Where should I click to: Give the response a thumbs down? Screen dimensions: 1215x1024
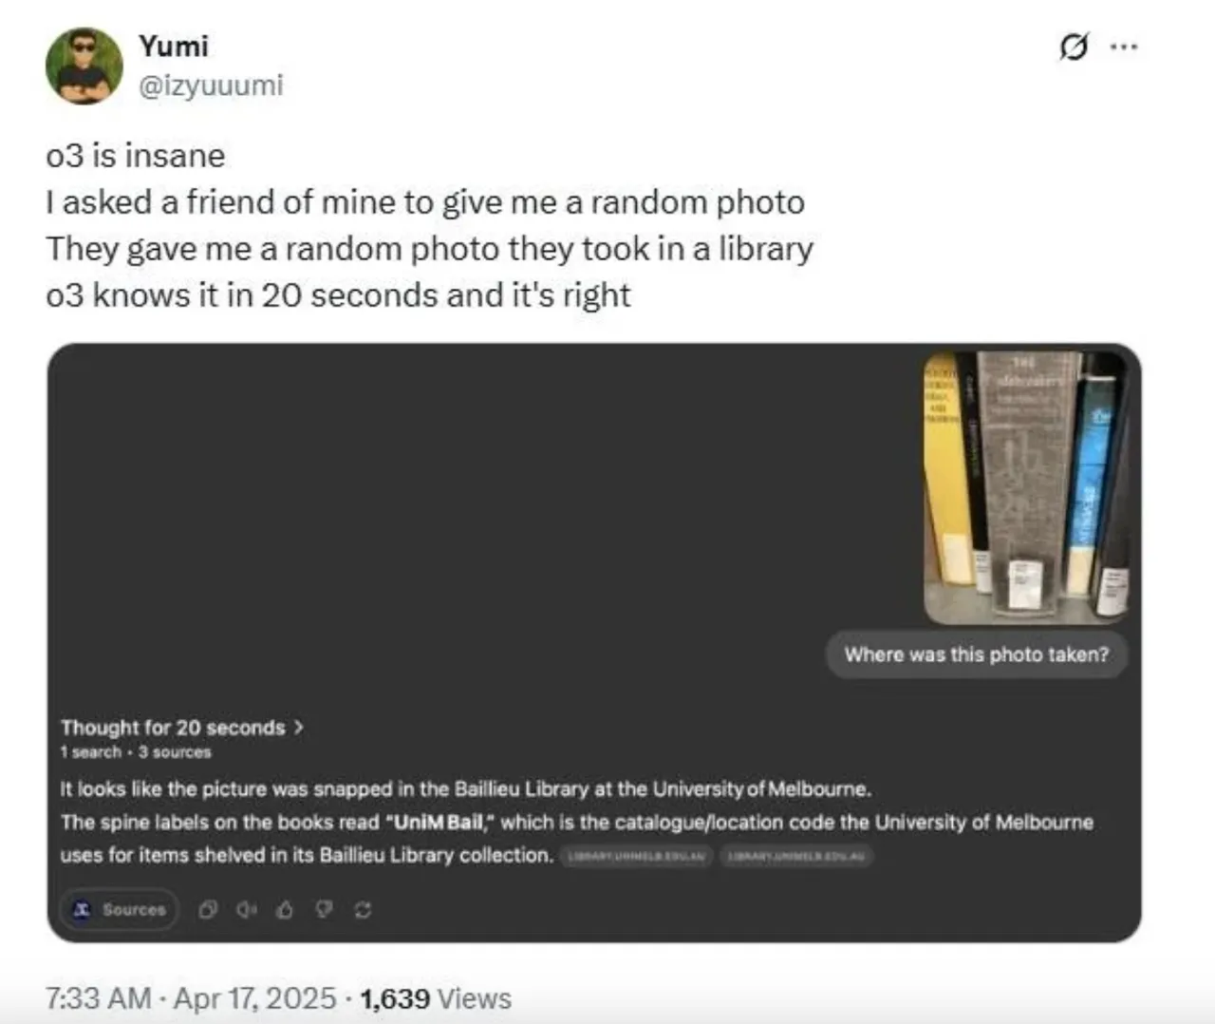pos(324,910)
